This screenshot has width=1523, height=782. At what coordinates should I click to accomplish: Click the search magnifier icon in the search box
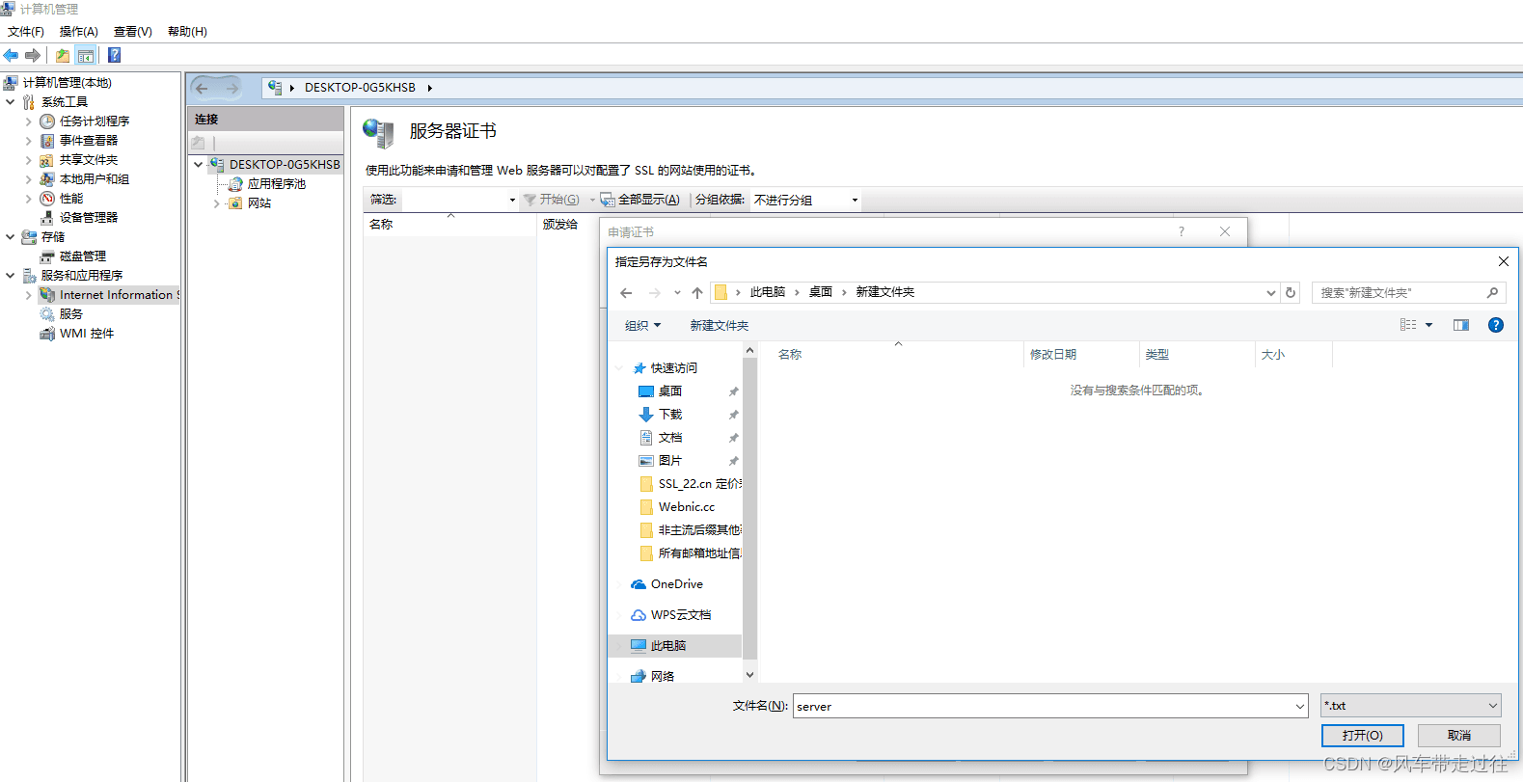[x=1492, y=292]
